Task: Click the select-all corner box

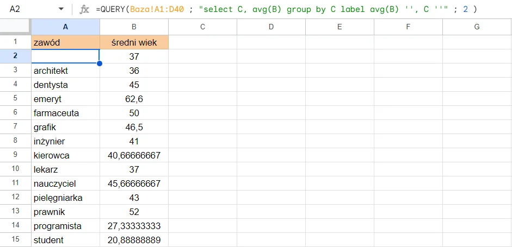Action: pos(15,27)
